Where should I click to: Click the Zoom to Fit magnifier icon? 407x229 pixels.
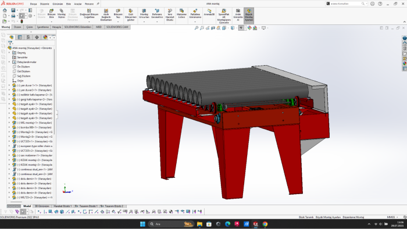[197, 28]
